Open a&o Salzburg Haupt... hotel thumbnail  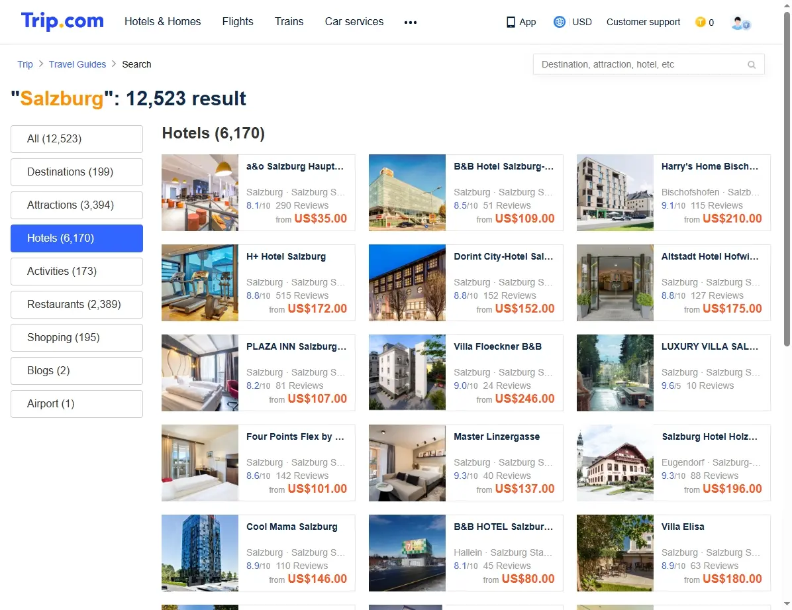click(x=200, y=193)
